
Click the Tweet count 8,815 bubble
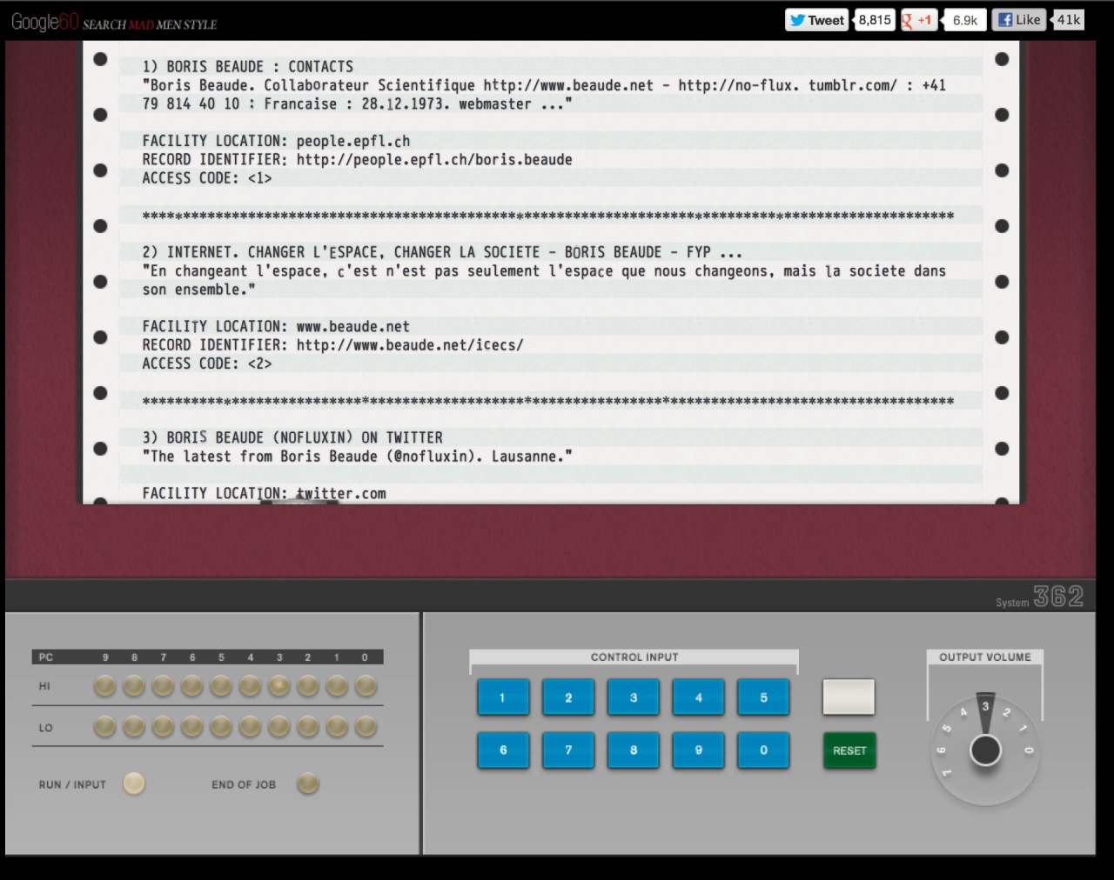875,20
